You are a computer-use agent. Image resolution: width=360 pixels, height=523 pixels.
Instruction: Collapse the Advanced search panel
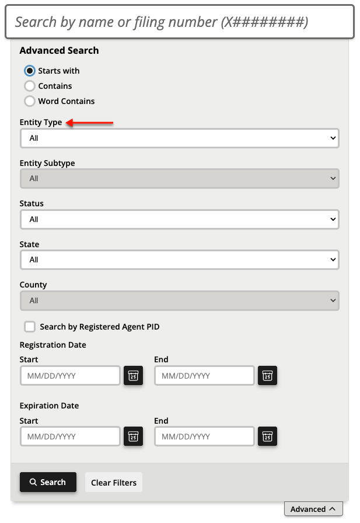coord(313,509)
